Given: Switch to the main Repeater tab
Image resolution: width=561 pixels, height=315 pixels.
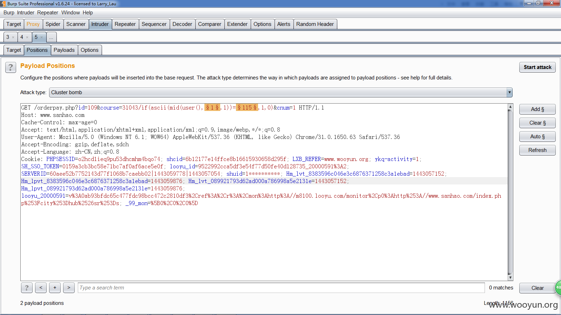Looking at the screenshot, I should (125, 24).
